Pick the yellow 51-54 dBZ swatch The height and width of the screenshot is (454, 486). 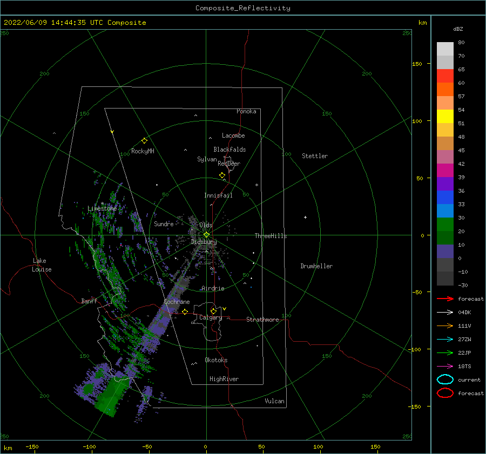445,117
